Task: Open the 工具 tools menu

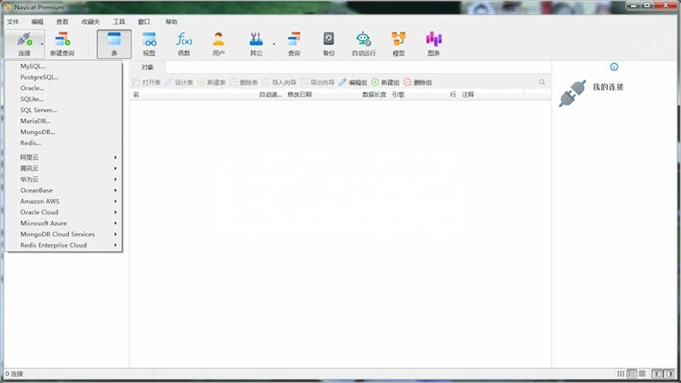Action: click(119, 21)
